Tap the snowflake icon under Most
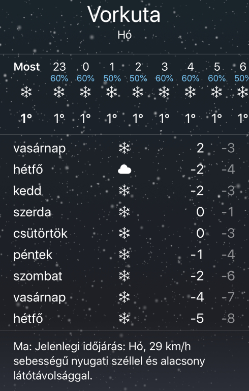 (x=26, y=92)
